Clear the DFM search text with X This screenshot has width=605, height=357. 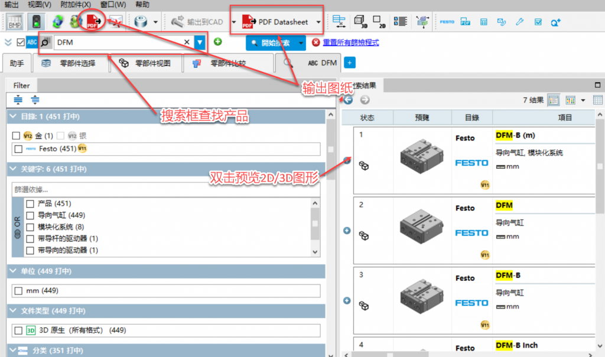tap(187, 42)
